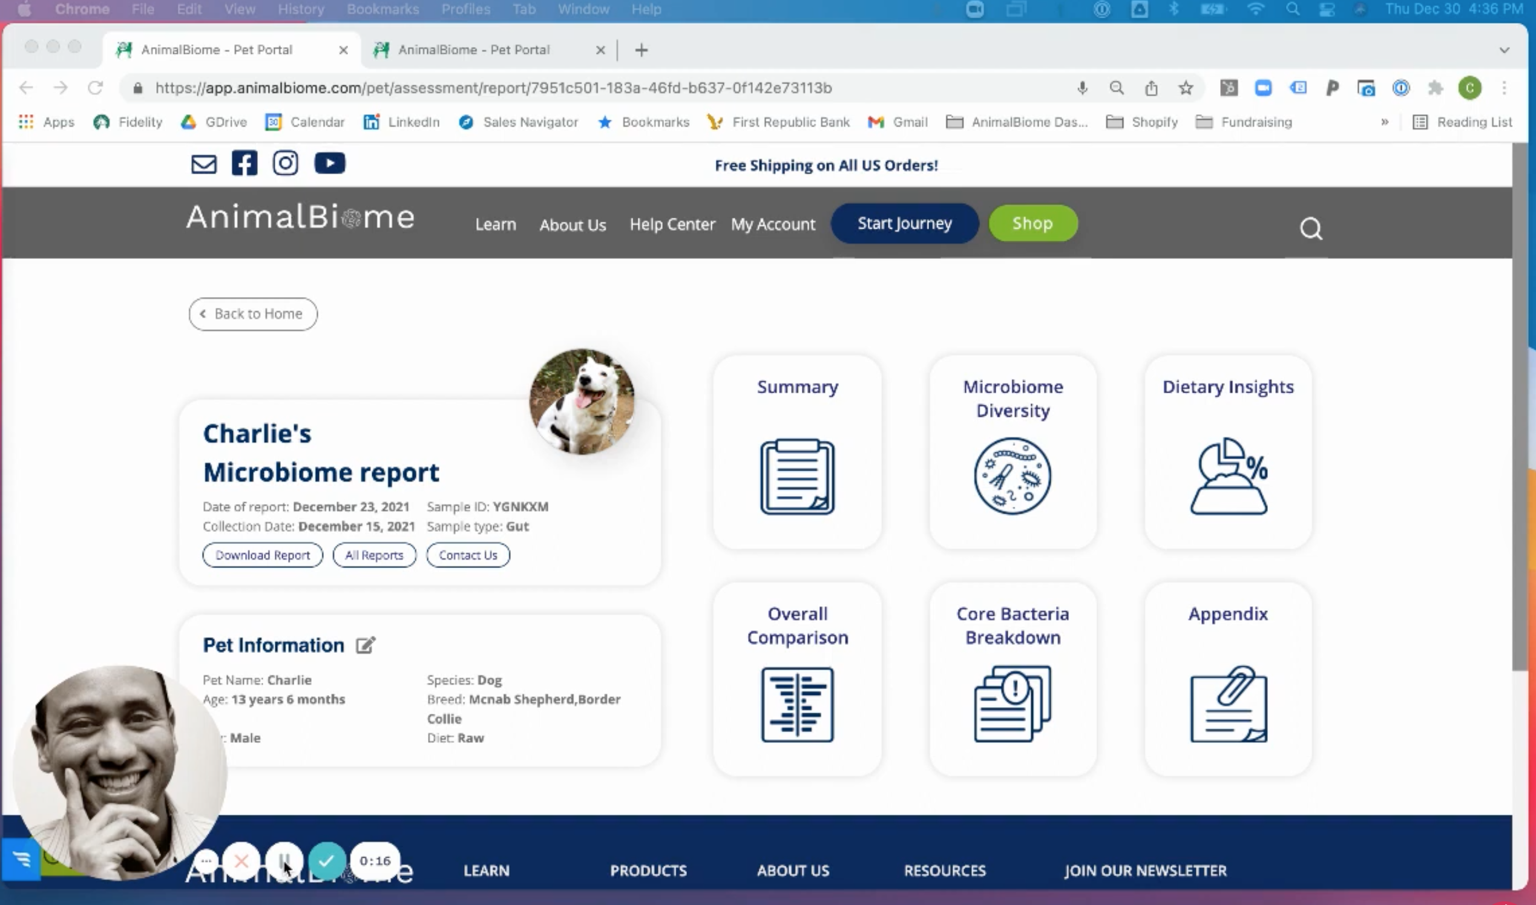Open Spotlight search in the menu bar
The height and width of the screenshot is (905, 1536).
click(x=1292, y=9)
